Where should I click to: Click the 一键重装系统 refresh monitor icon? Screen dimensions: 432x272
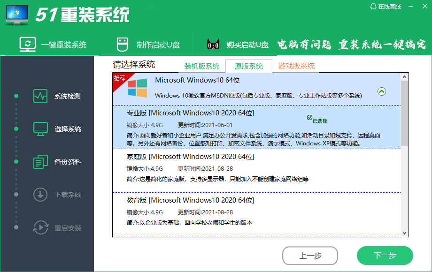coord(28,45)
